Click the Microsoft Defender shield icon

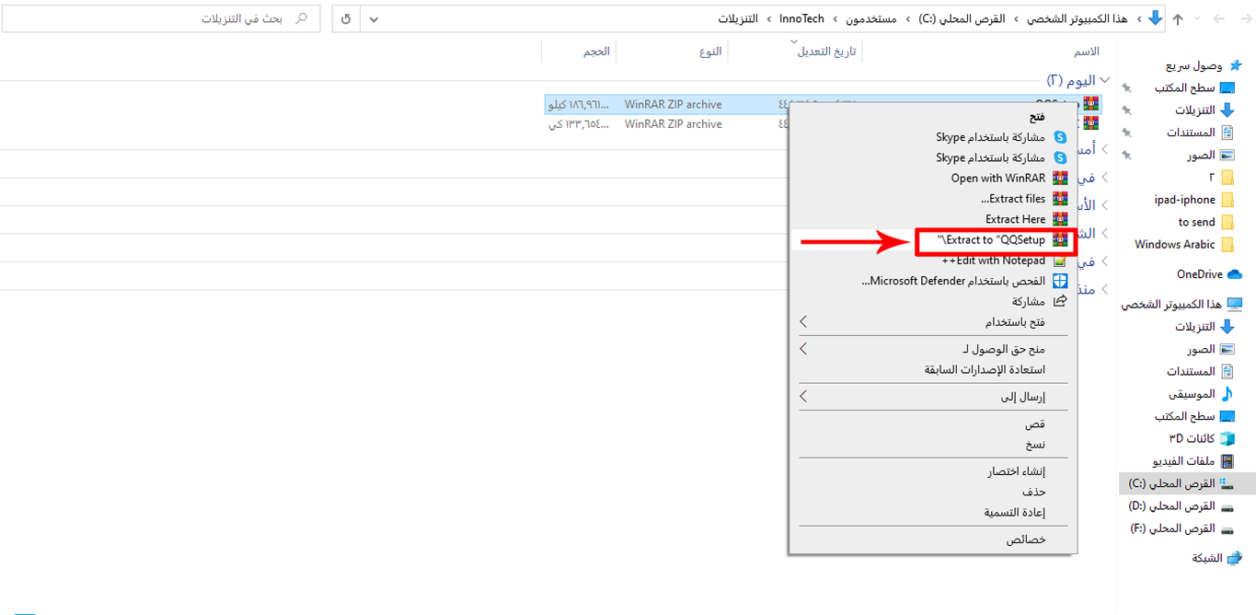1060,281
